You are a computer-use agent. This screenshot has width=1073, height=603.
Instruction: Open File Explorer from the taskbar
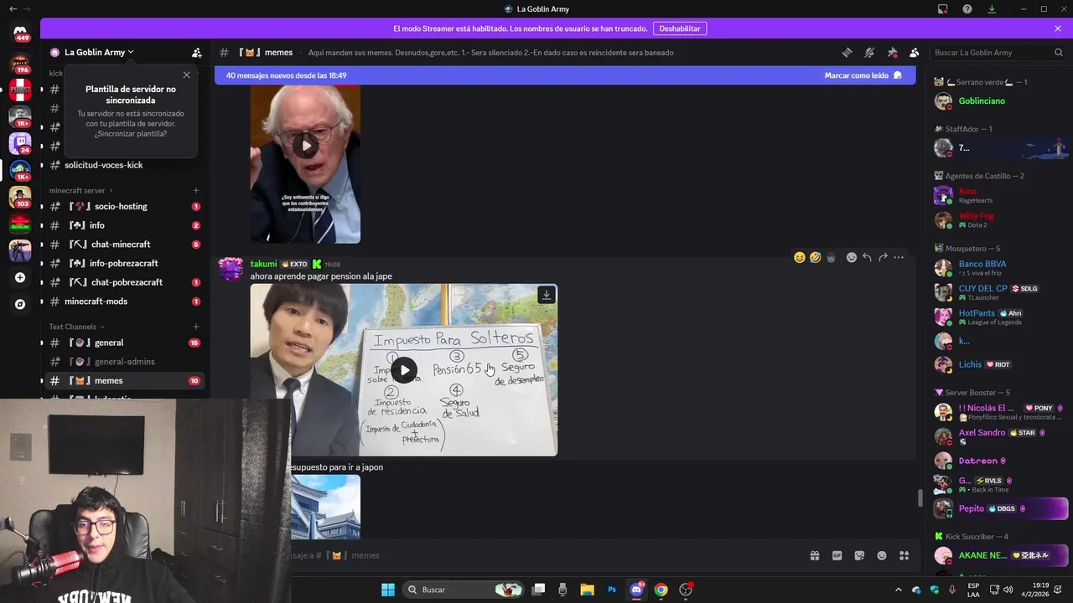pos(587,590)
